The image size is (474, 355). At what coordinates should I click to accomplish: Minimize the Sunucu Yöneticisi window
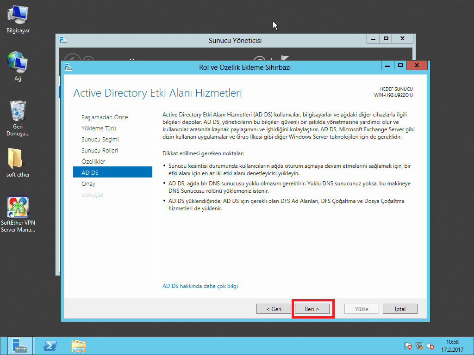click(x=373, y=39)
